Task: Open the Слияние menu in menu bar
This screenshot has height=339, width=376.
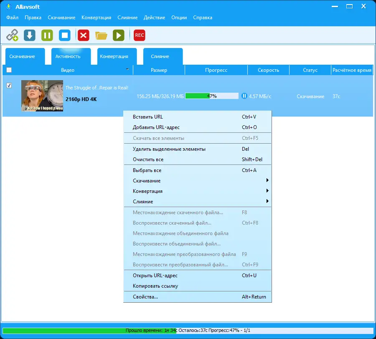Action: [127, 18]
